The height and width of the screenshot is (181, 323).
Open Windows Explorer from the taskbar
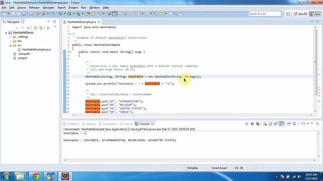tap(20, 176)
